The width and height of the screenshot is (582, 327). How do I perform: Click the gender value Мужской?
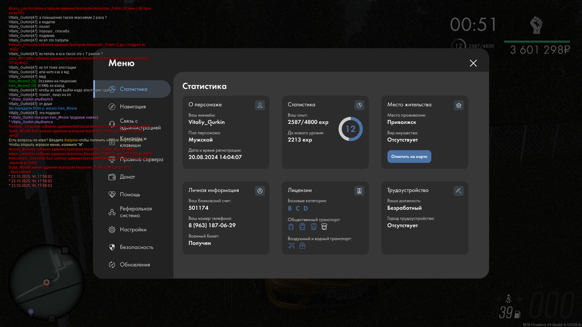201,140
